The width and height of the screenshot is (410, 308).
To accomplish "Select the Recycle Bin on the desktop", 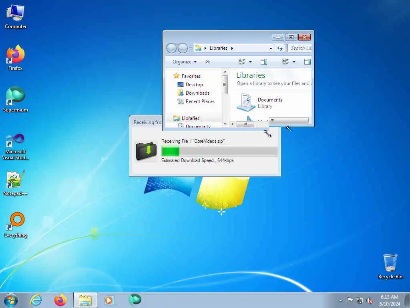I will [x=390, y=266].
